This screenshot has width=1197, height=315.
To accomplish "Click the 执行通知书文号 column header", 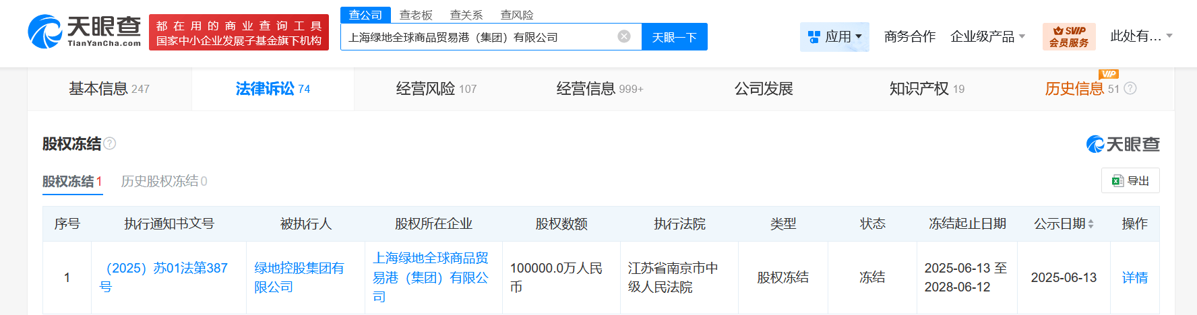I will click(168, 223).
